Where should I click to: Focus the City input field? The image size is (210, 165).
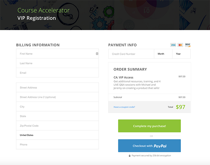57,107
